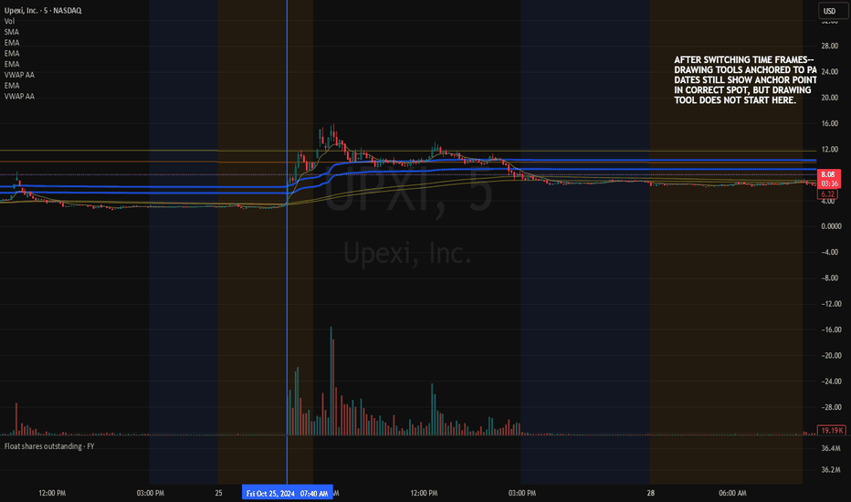This screenshot has height=502, width=851.
Task: Click the 6.32 price label on axis
Action: 827,193
